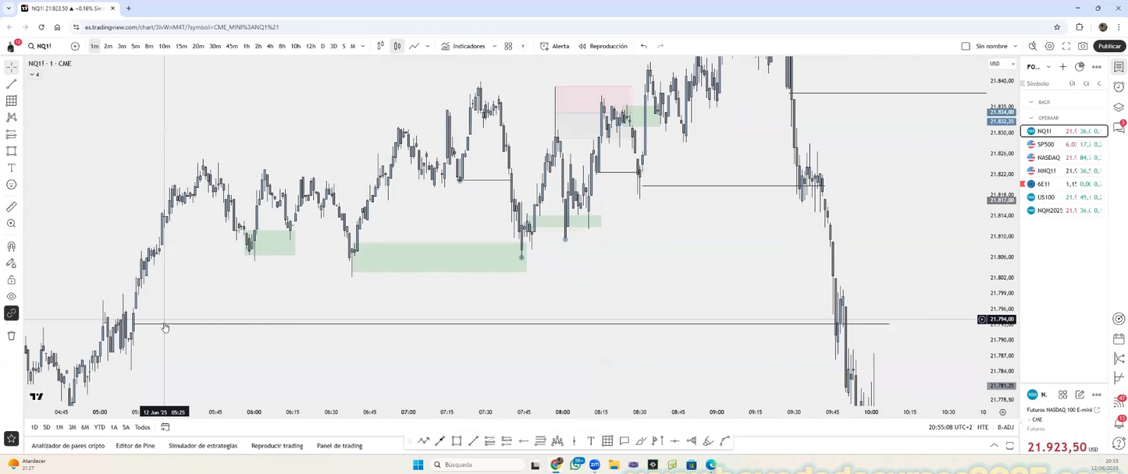Select SP500 in the watchlist
The width and height of the screenshot is (1128, 474).
(x=1047, y=144)
